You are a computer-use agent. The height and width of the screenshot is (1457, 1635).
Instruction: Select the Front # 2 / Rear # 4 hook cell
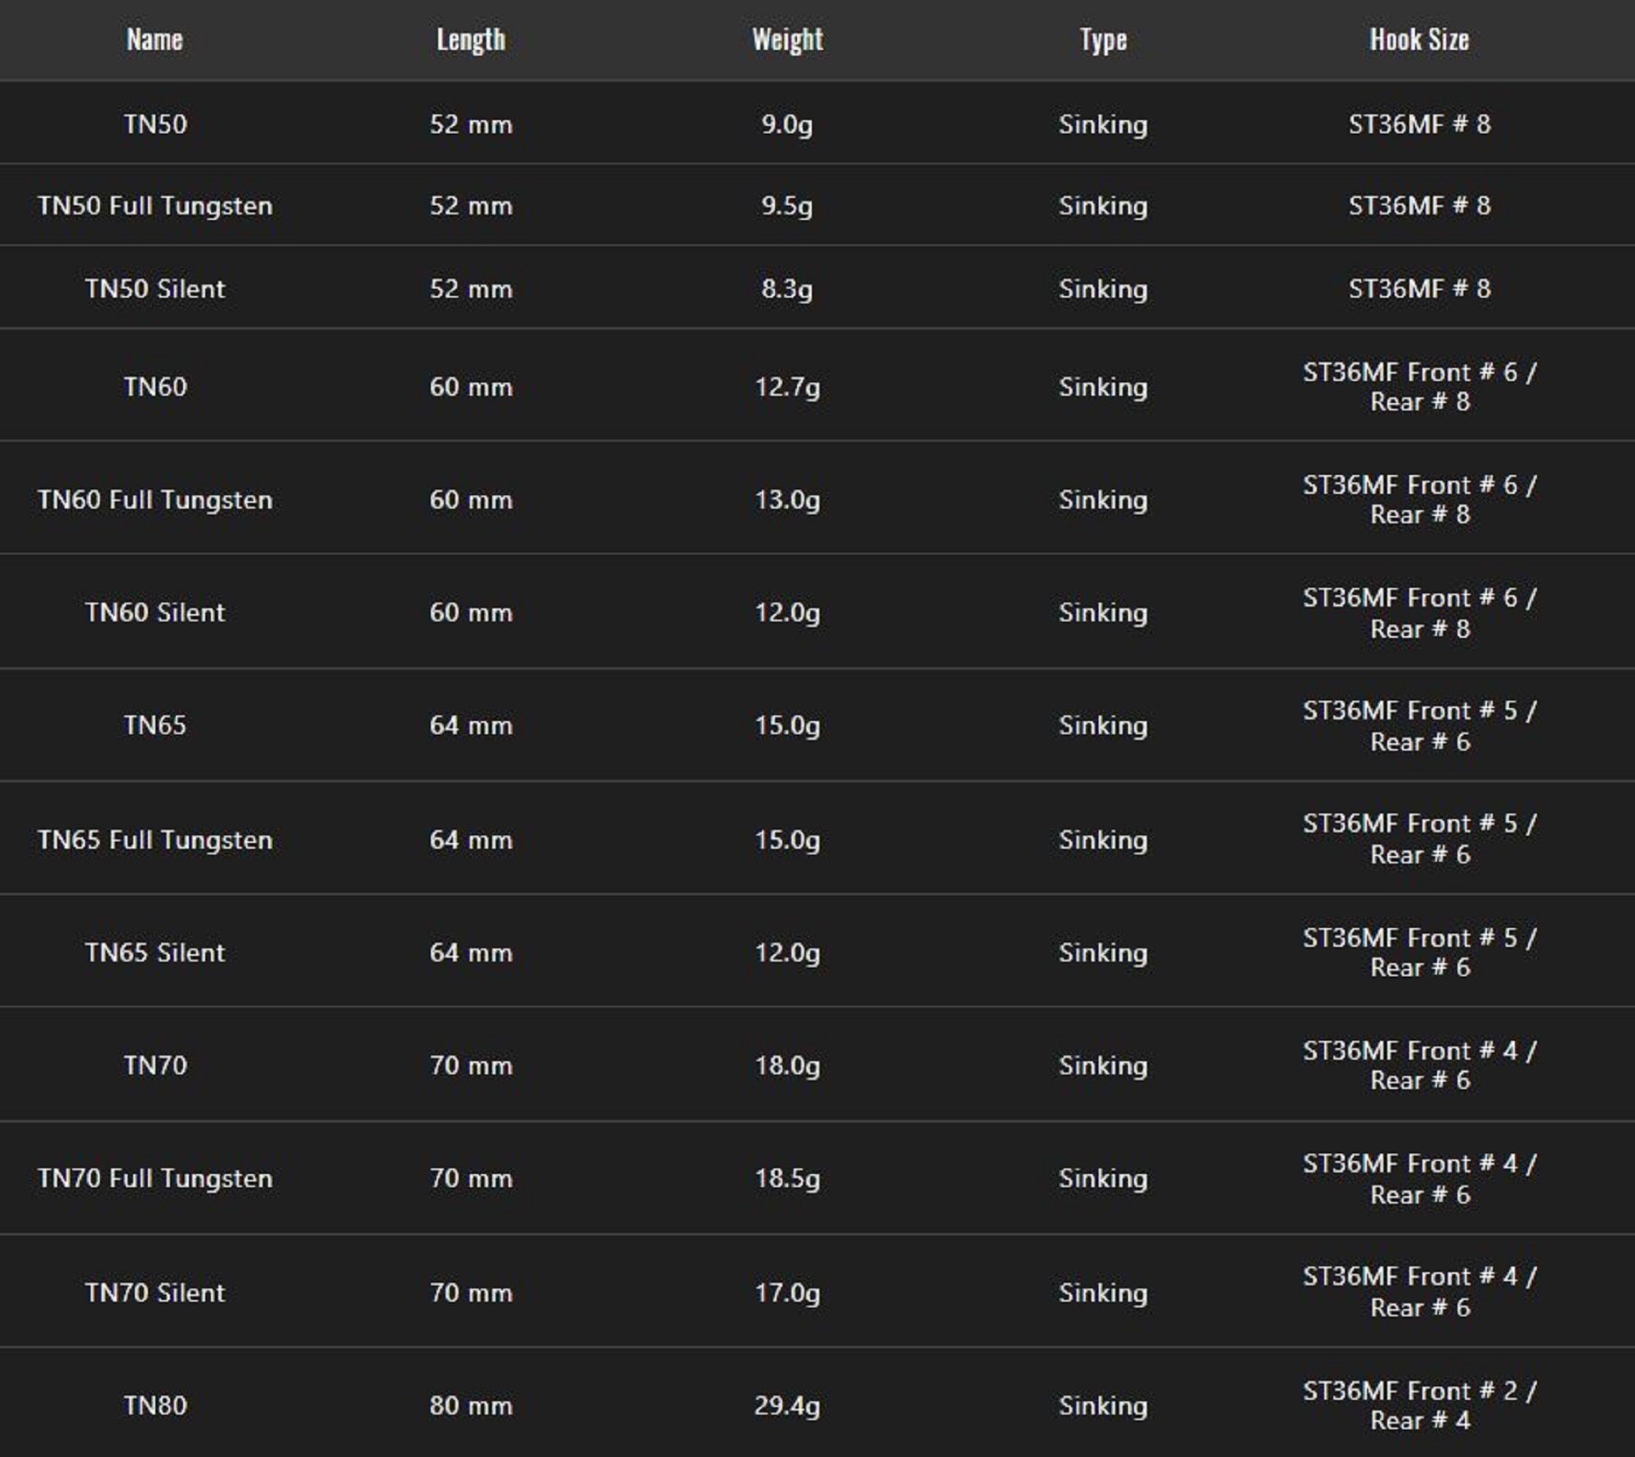coord(1419,1405)
